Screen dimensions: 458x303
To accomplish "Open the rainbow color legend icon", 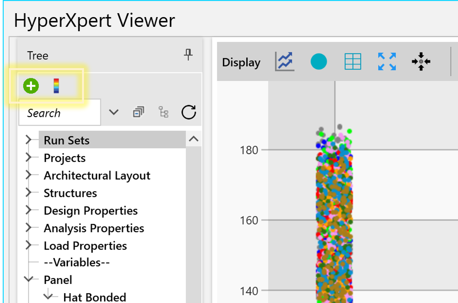I will point(56,86).
